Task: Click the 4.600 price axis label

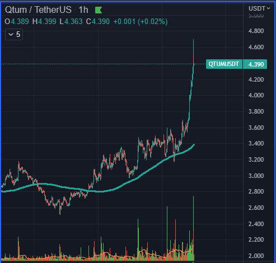Action: click(256, 47)
